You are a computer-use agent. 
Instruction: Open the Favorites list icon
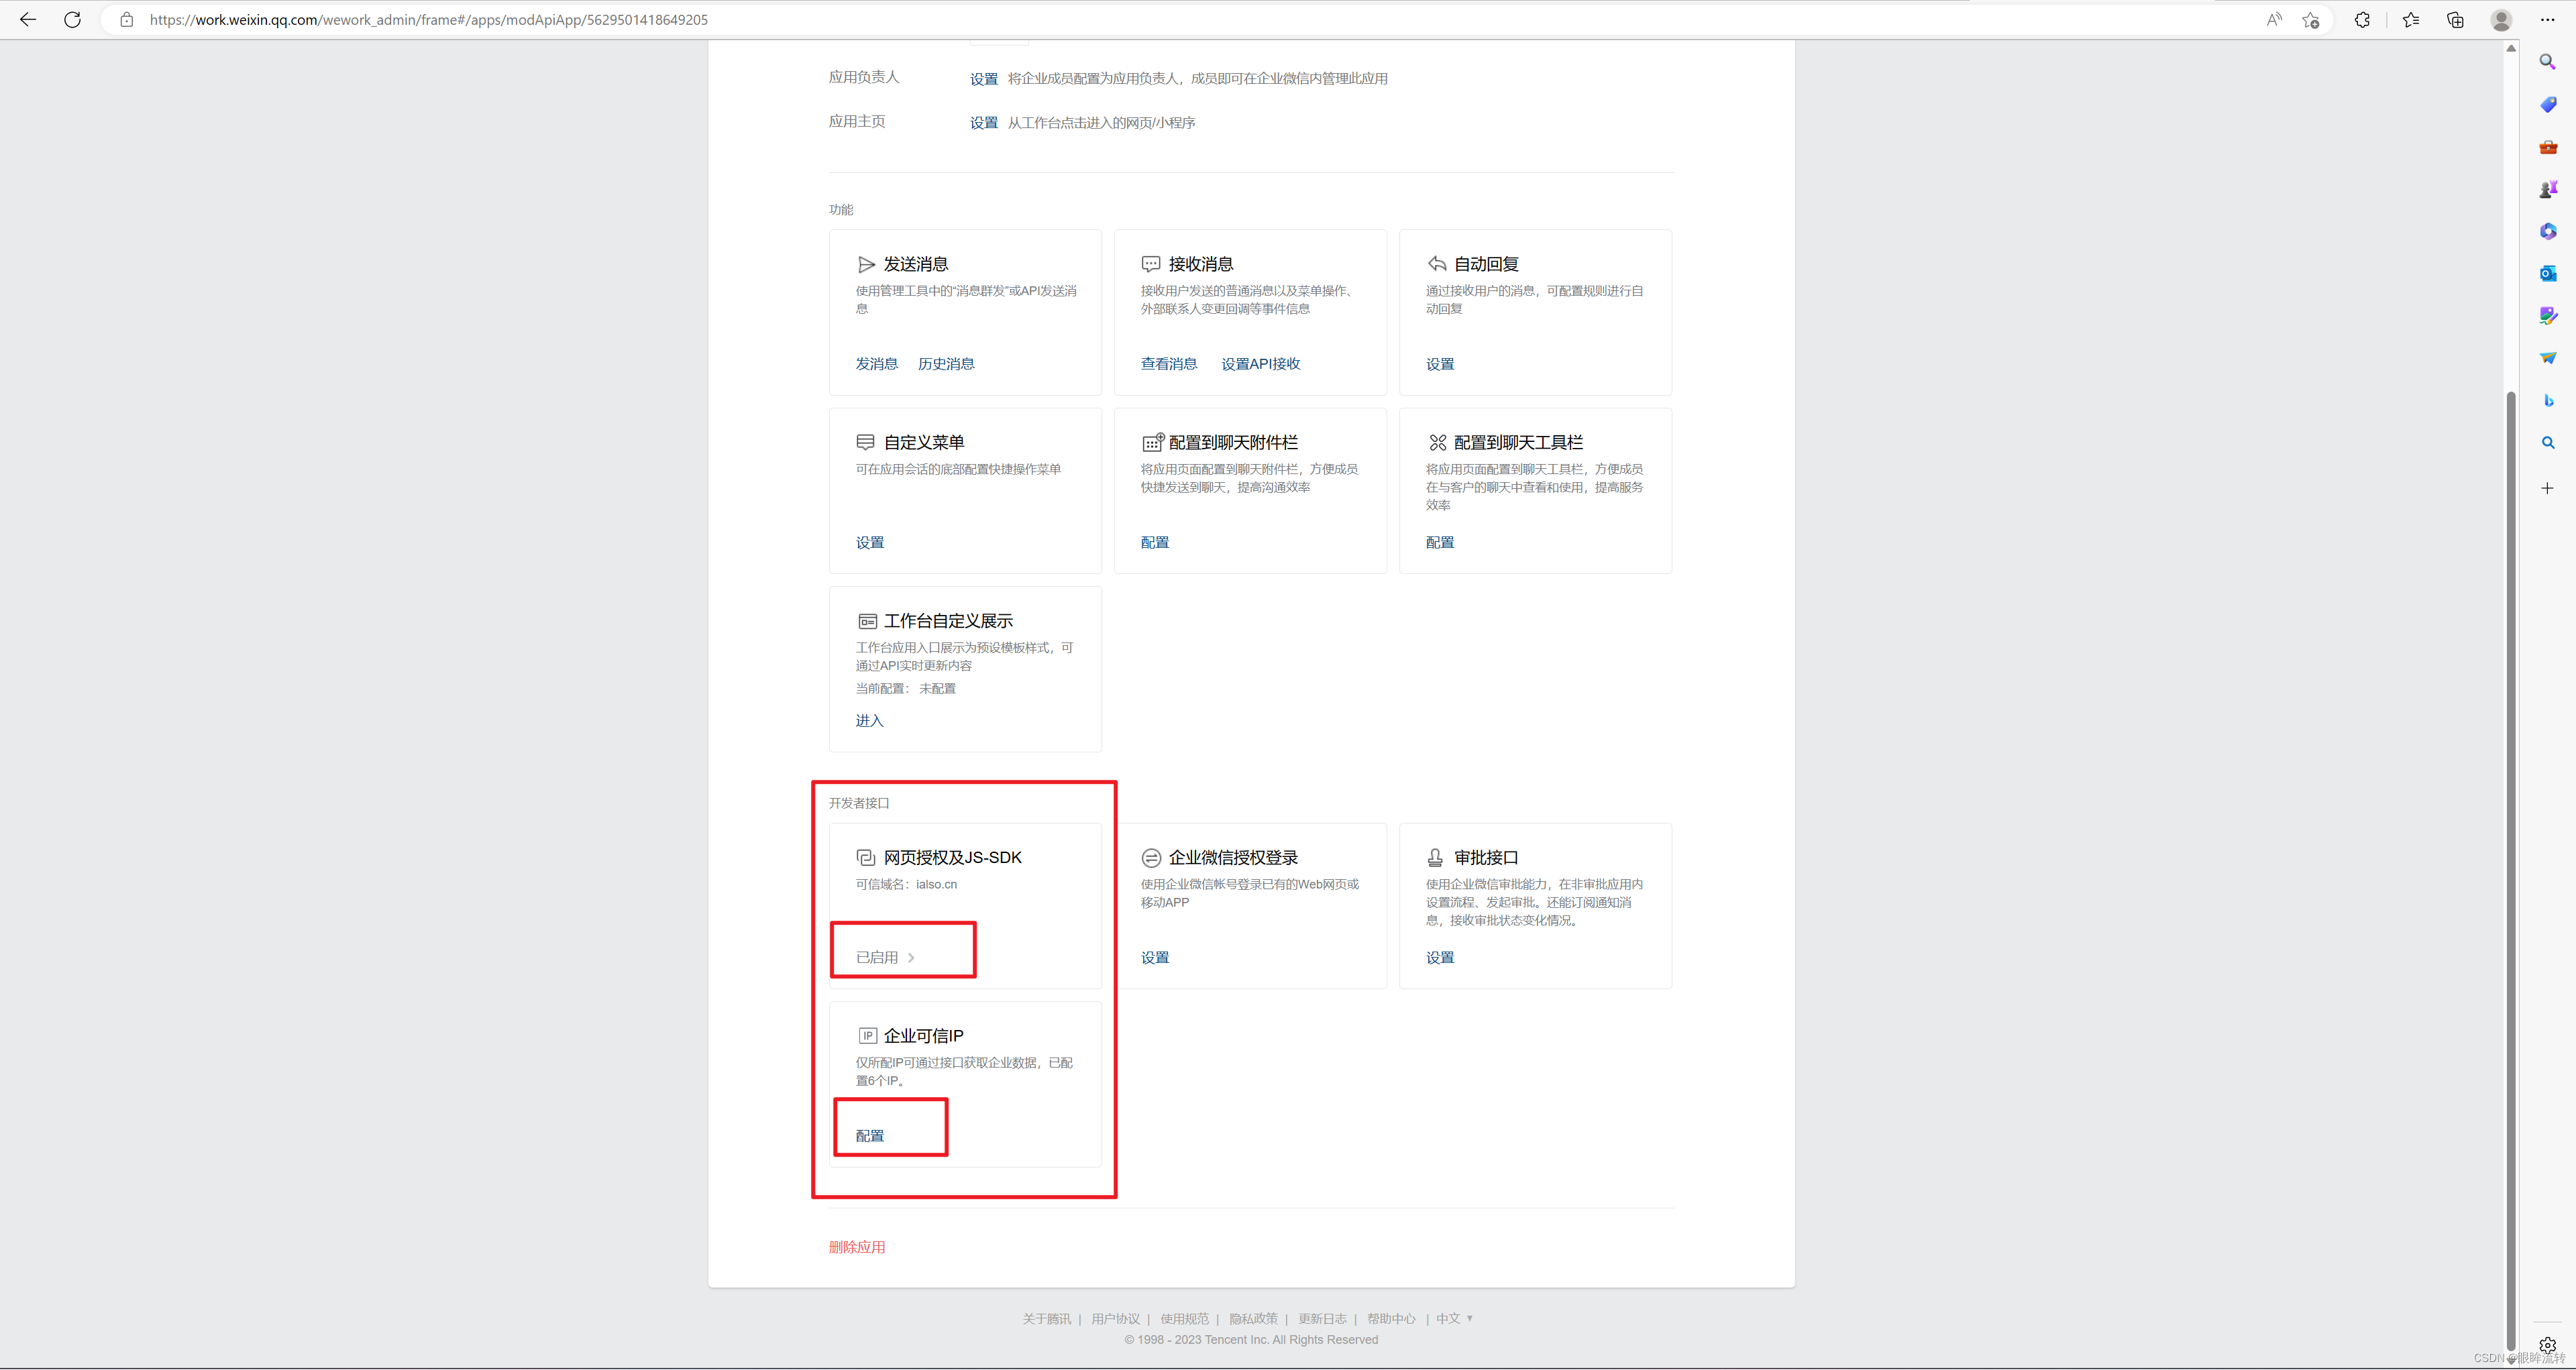tap(2411, 19)
